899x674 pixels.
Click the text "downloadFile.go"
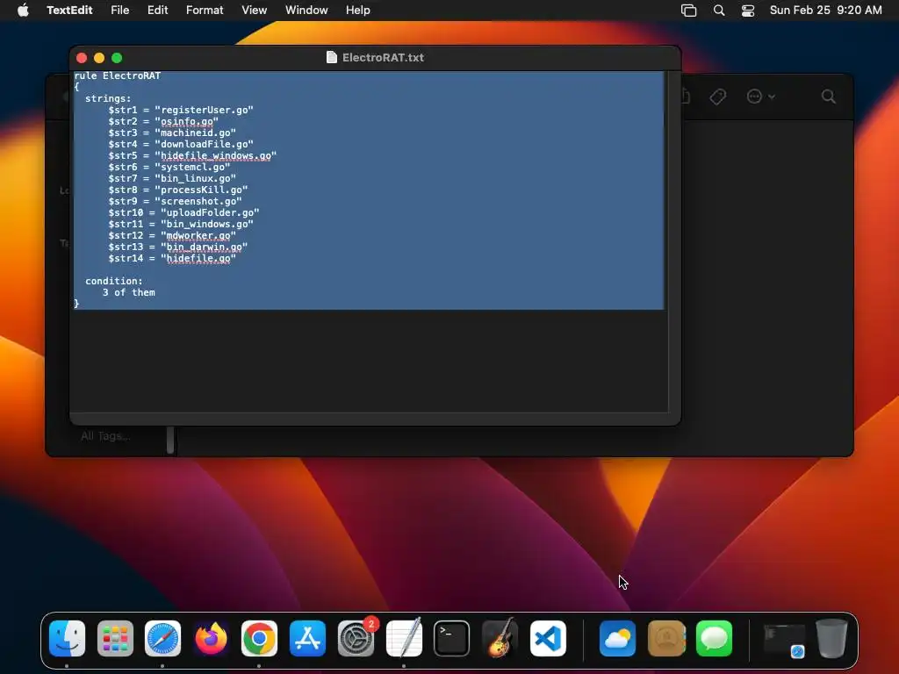click(204, 145)
